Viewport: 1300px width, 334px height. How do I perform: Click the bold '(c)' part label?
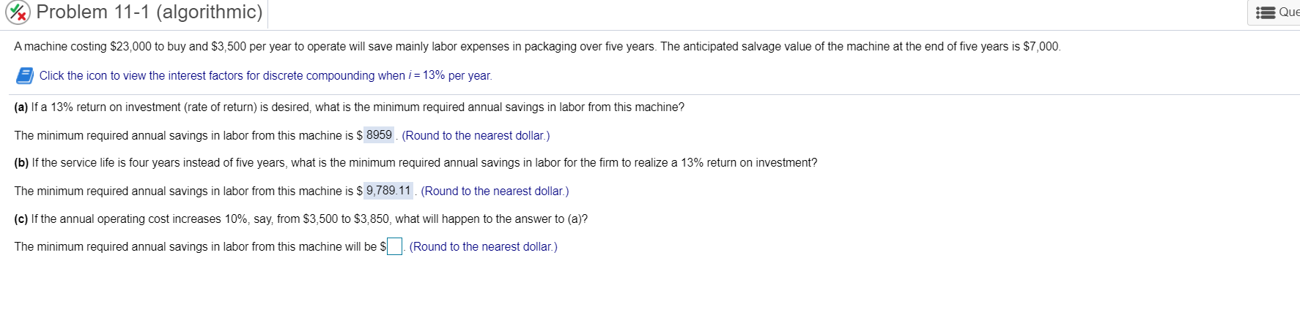point(21,219)
